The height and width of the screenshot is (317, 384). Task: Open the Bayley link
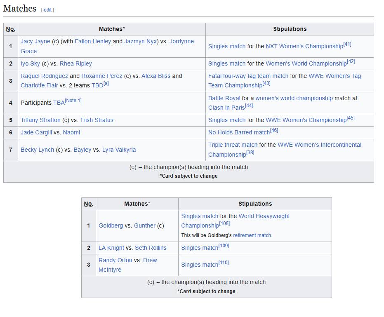pyautogui.click(x=82, y=150)
